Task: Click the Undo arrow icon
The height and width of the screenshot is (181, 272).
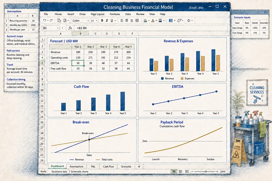Action: [x=44, y=20]
